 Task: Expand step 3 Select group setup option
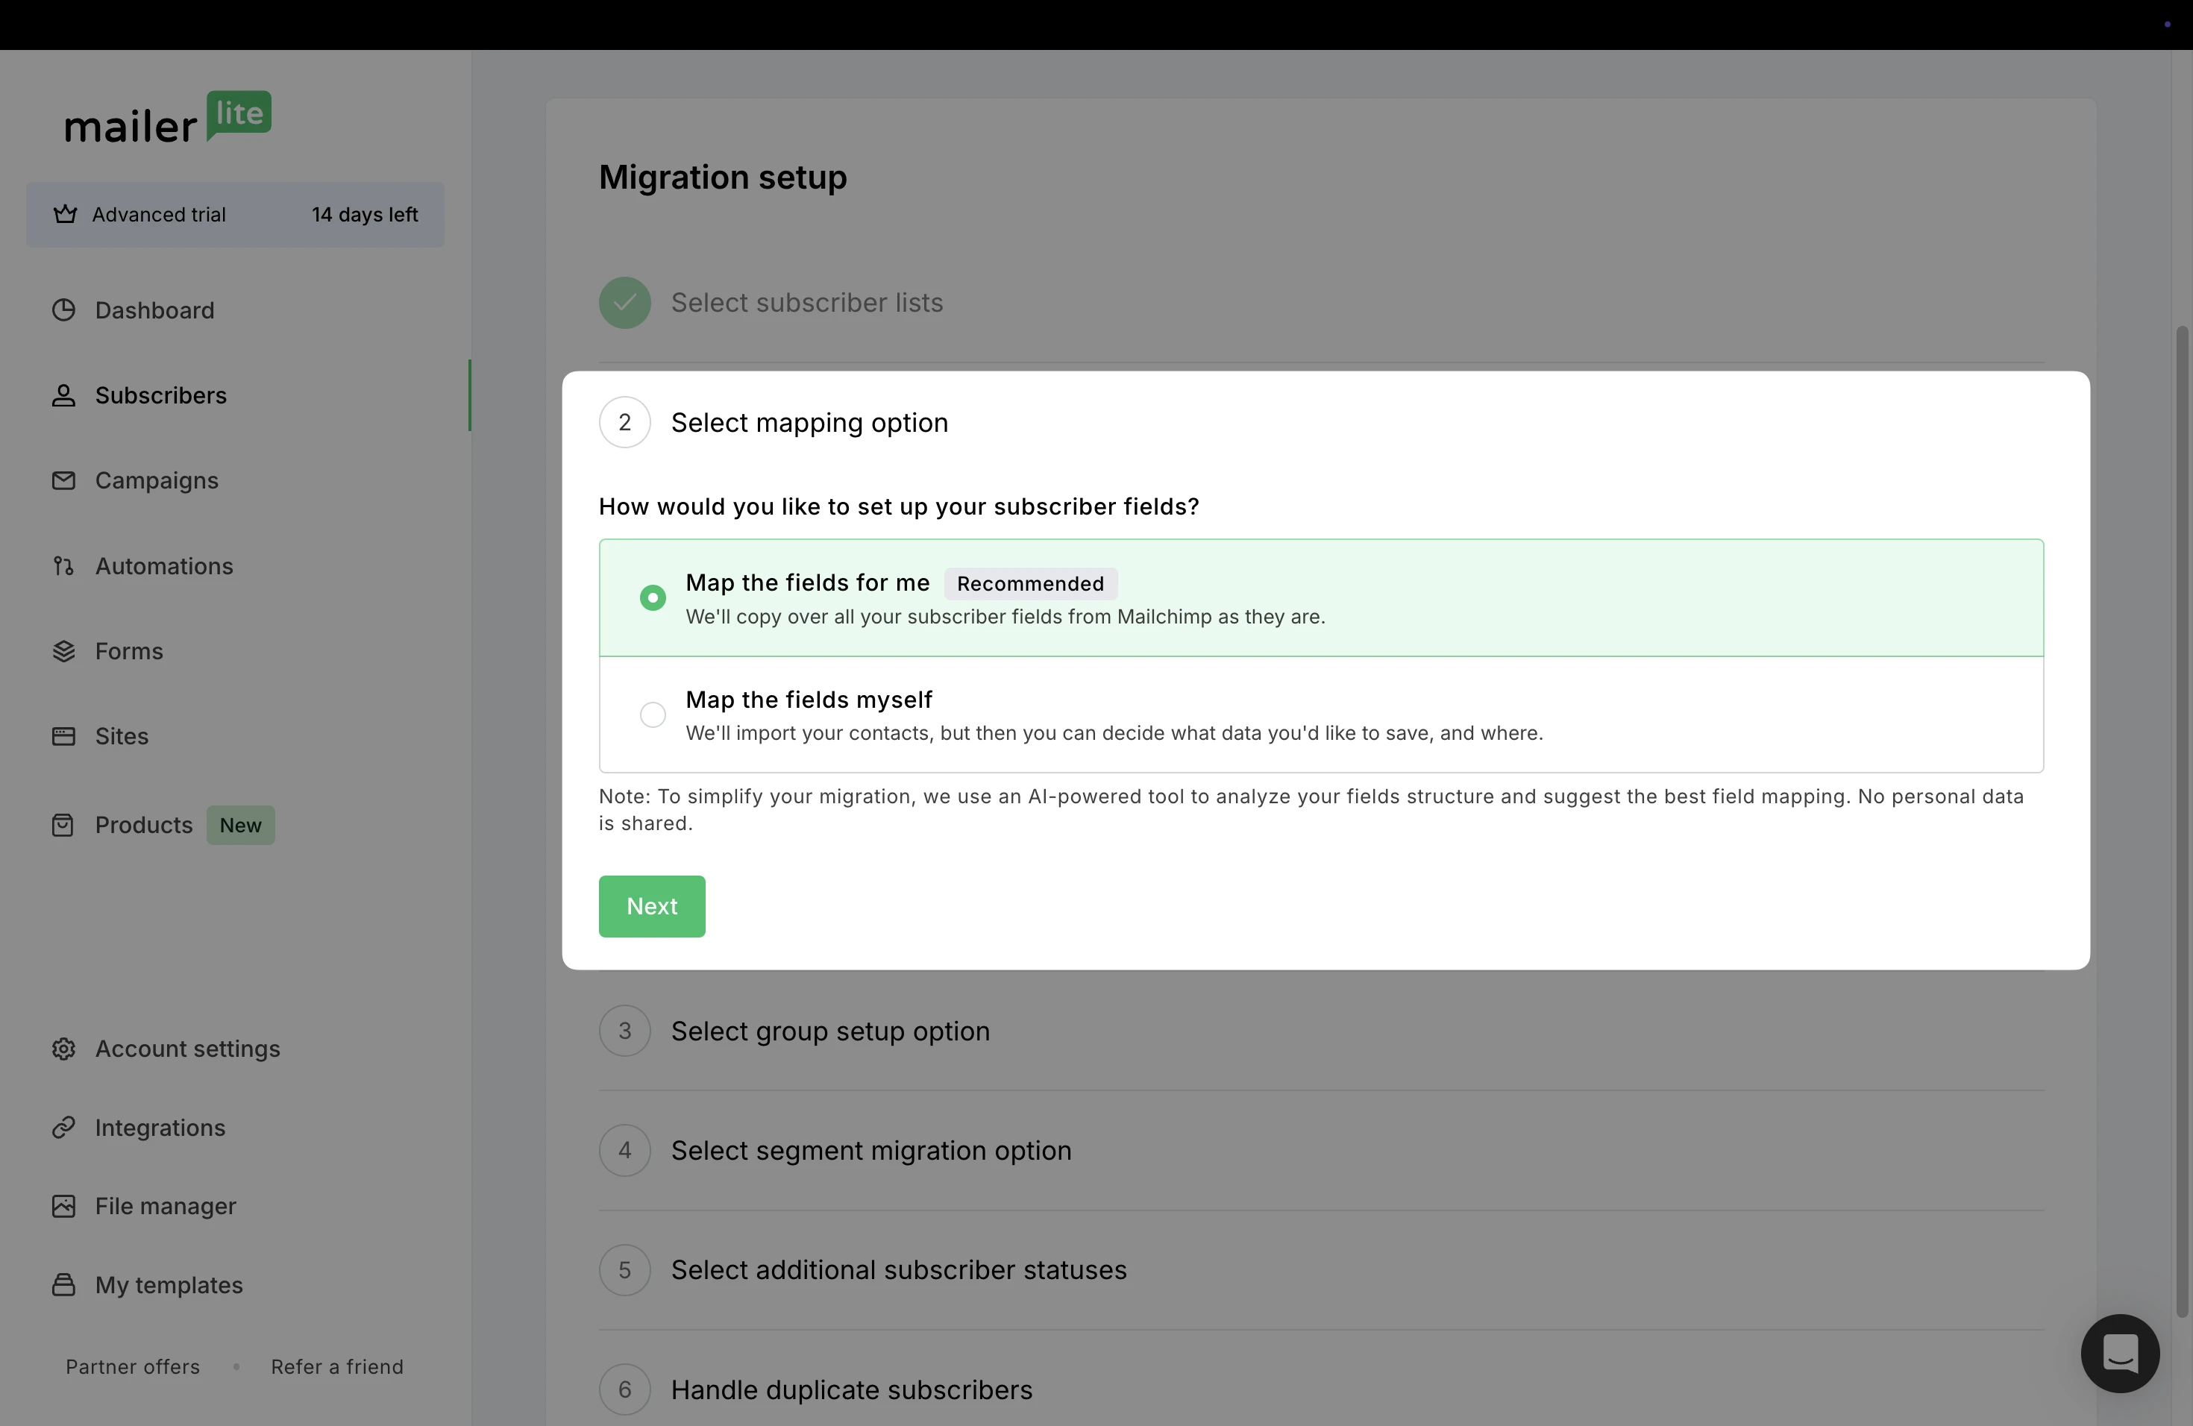pos(829,1031)
